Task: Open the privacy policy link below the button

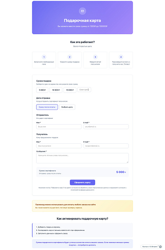Action: pos(82,190)
